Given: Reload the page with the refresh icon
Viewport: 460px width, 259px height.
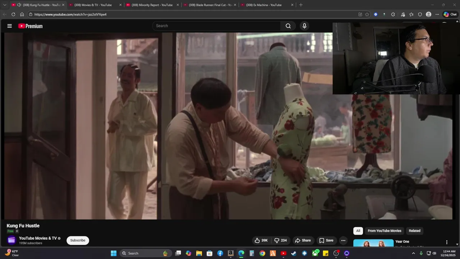Looking at the screenshot, I should tap(13, 14).
